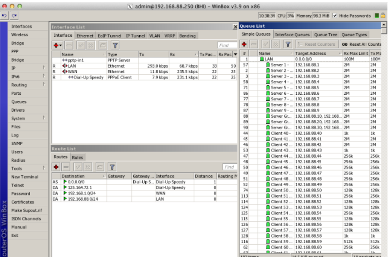Expand the Routing submenu in sidebar
This screenshot has width=388, height=257.
pos(44,85)
